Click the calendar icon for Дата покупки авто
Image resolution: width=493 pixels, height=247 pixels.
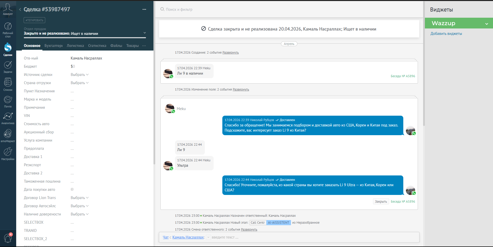pyautogui.click(x=72, y=189)
